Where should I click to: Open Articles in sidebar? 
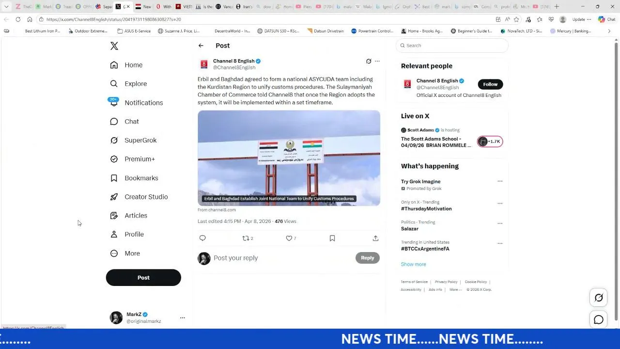coord(128,216)
